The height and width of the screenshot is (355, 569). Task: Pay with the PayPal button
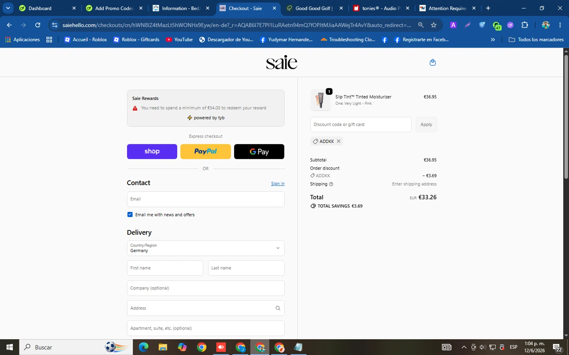[205, 151]
